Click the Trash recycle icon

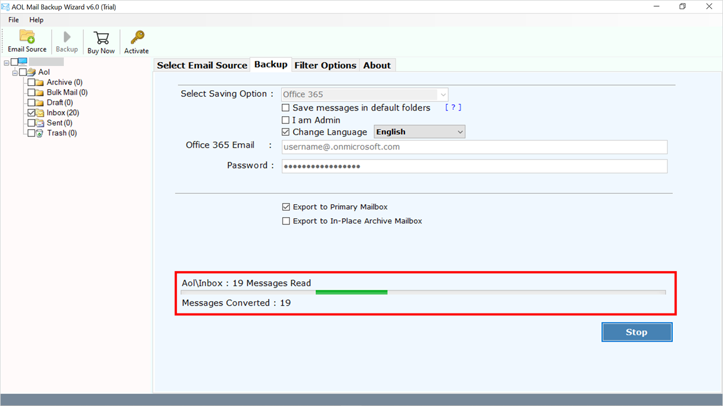[40, 133]
